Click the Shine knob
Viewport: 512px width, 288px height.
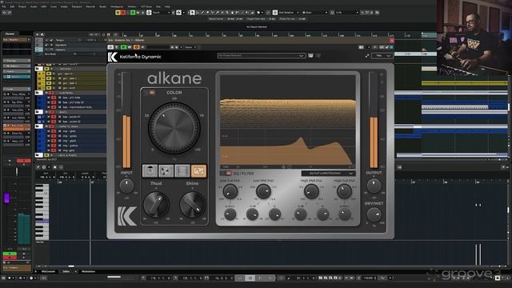pos(193,205)
